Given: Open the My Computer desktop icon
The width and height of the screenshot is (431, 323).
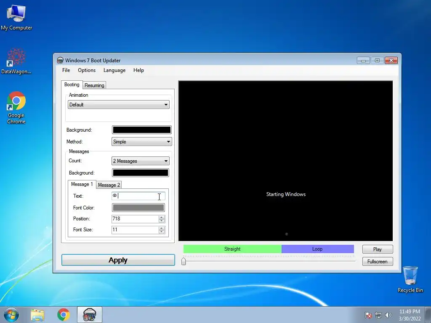Looking at the screenshot, I should pos(16,17).
